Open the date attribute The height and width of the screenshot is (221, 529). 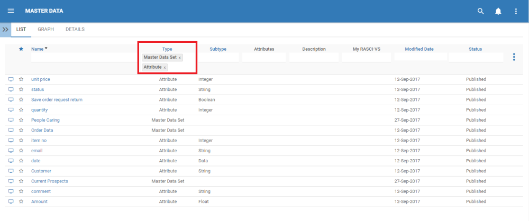(x=36, y=161)
